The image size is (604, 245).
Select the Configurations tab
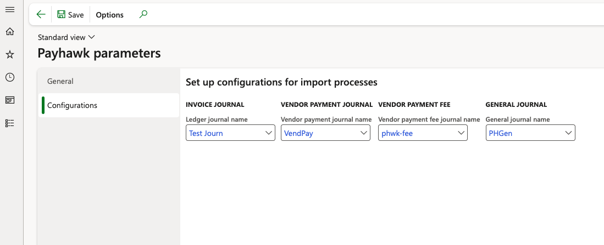[x=109, y=105]
